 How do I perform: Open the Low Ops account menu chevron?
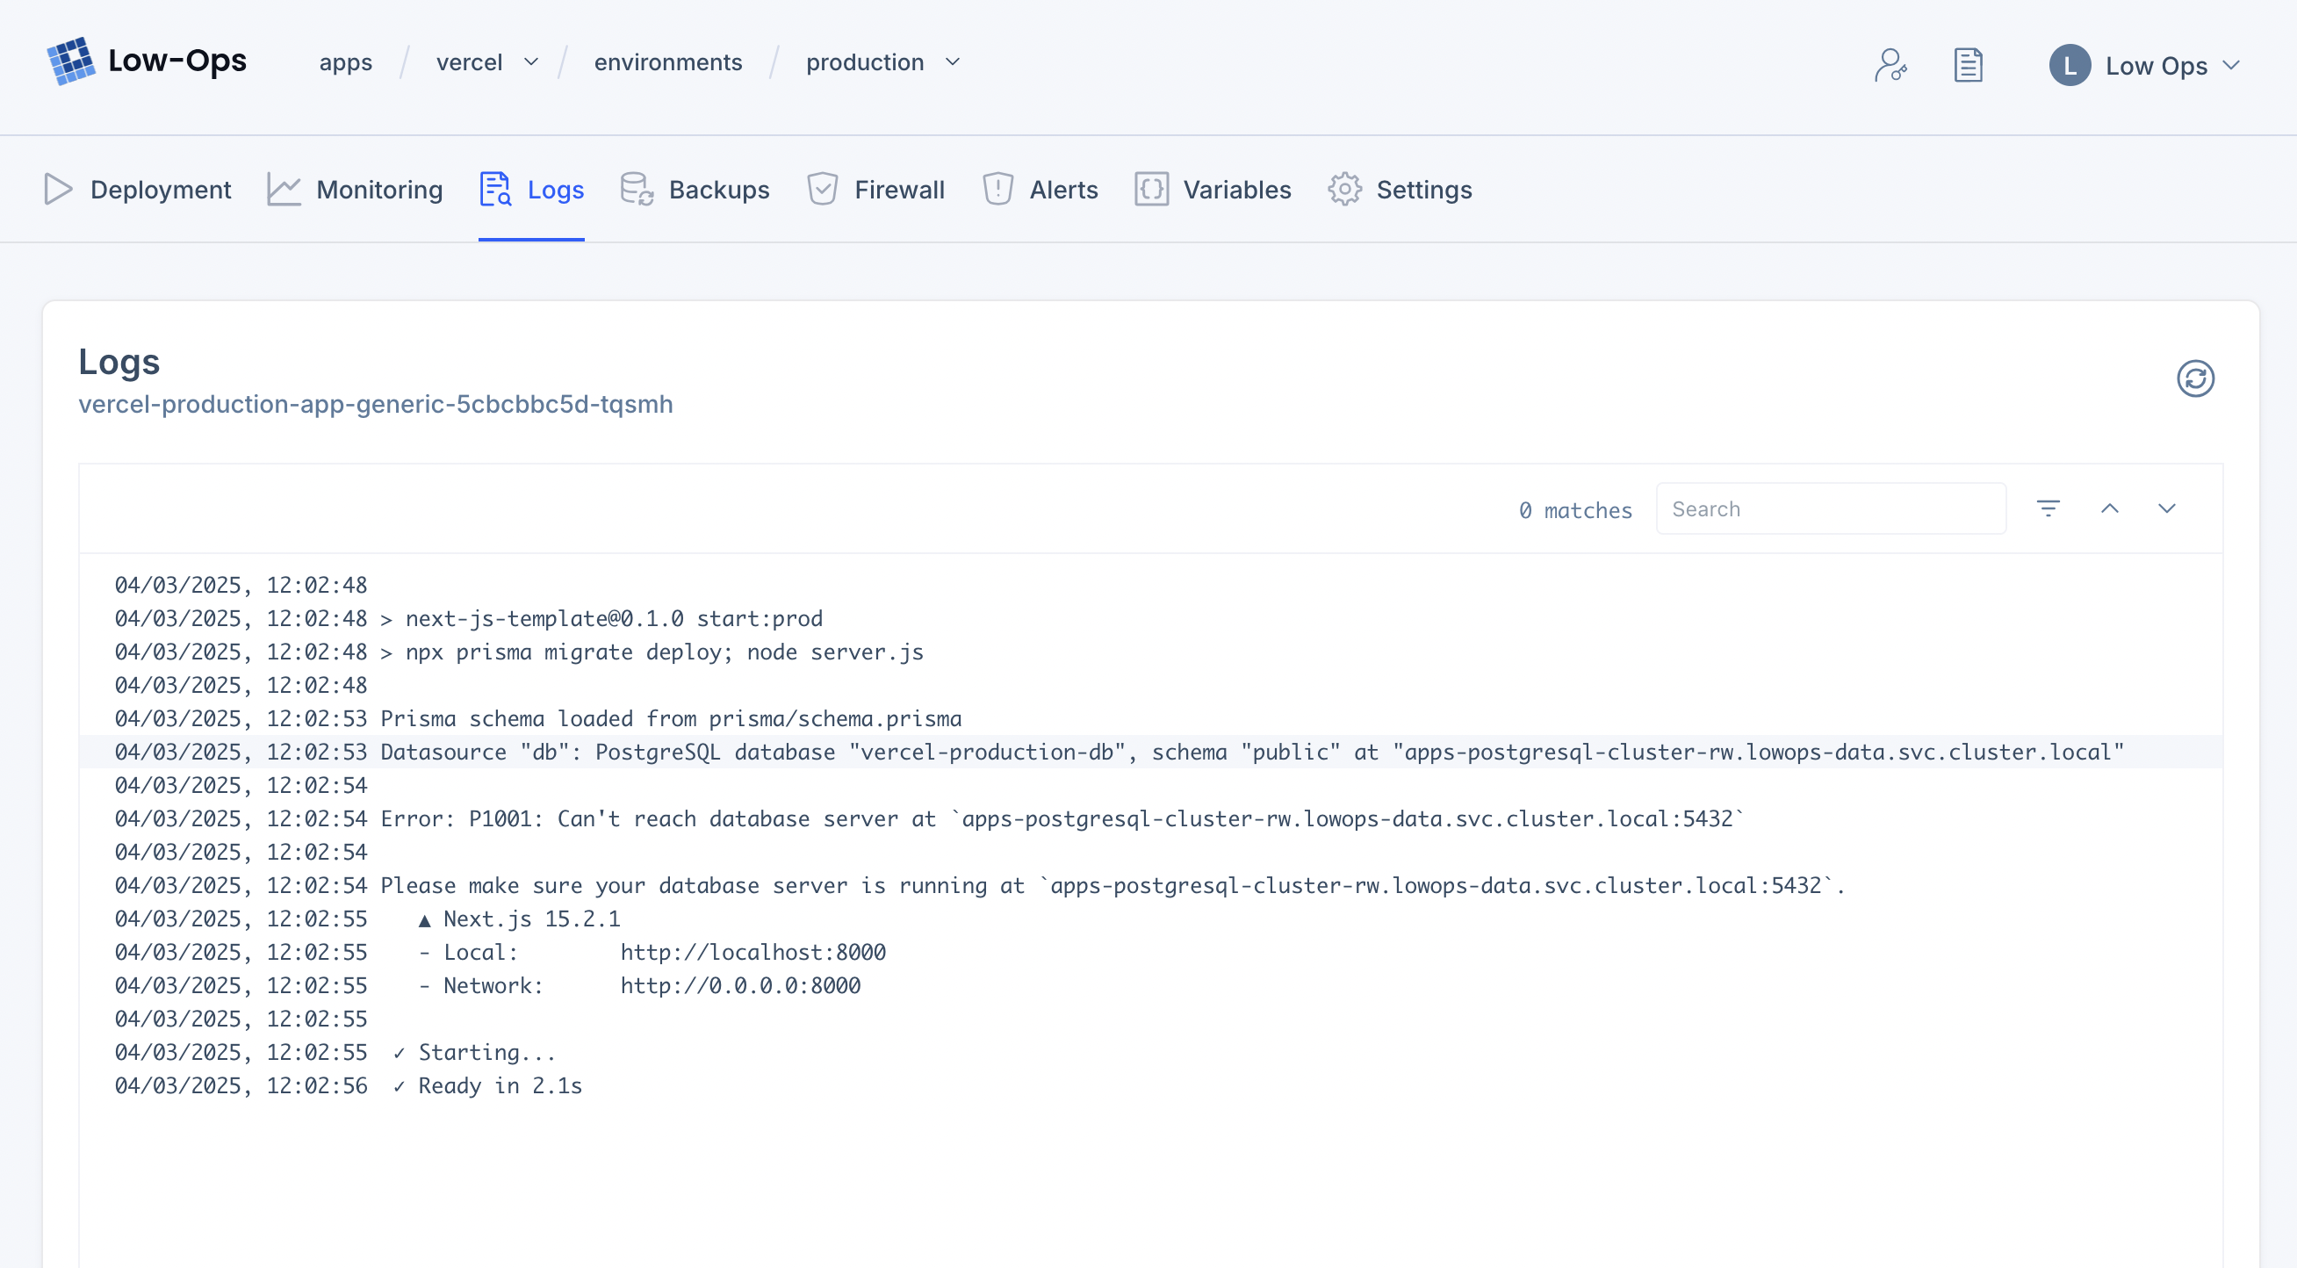[2231, 65]
